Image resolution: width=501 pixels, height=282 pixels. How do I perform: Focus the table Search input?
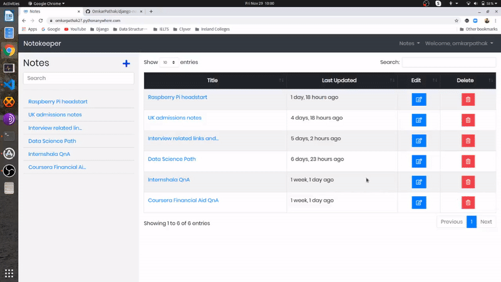click(x=449, y=62)
